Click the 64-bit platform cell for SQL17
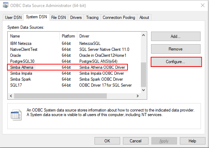 (66, 85)
